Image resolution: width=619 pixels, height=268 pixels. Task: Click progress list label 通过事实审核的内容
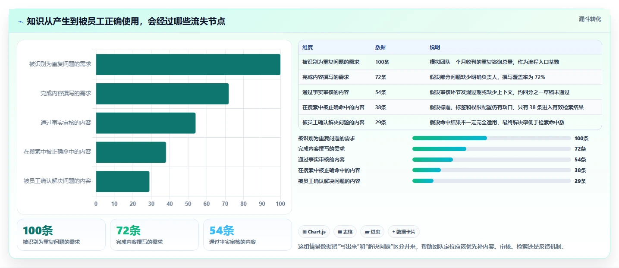pos(321,160)
